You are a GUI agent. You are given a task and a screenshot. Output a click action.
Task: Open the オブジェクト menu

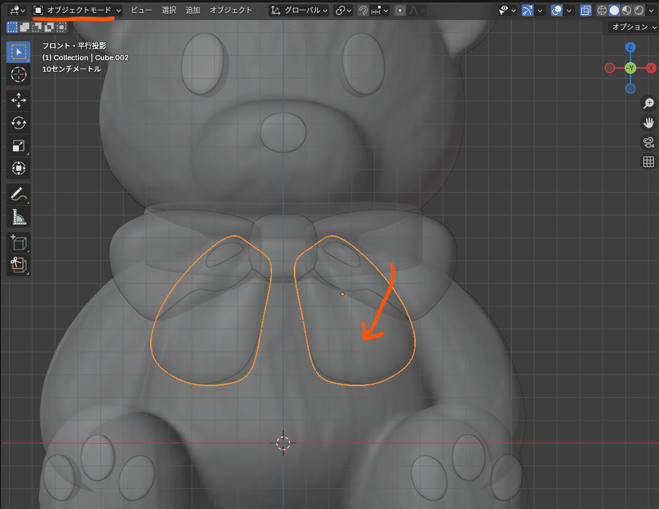coord(230,10)
